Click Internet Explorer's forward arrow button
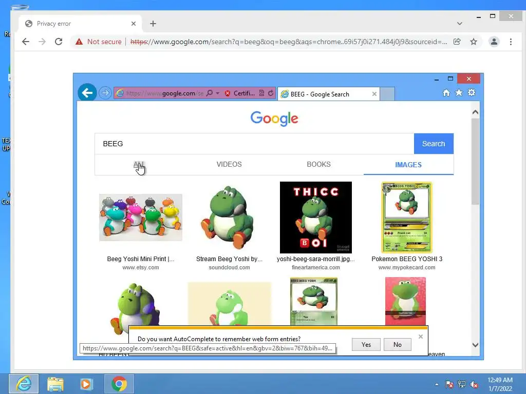Viewport: 526px width, 394px height. tap(105, 93)
